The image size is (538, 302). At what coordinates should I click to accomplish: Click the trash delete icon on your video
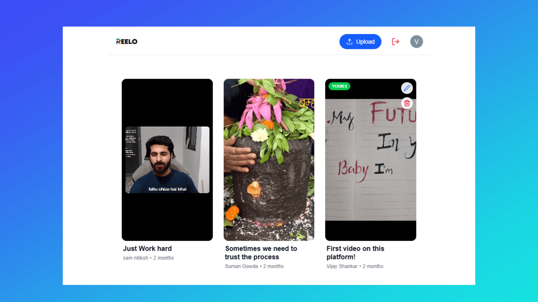[x=407, y=103]
